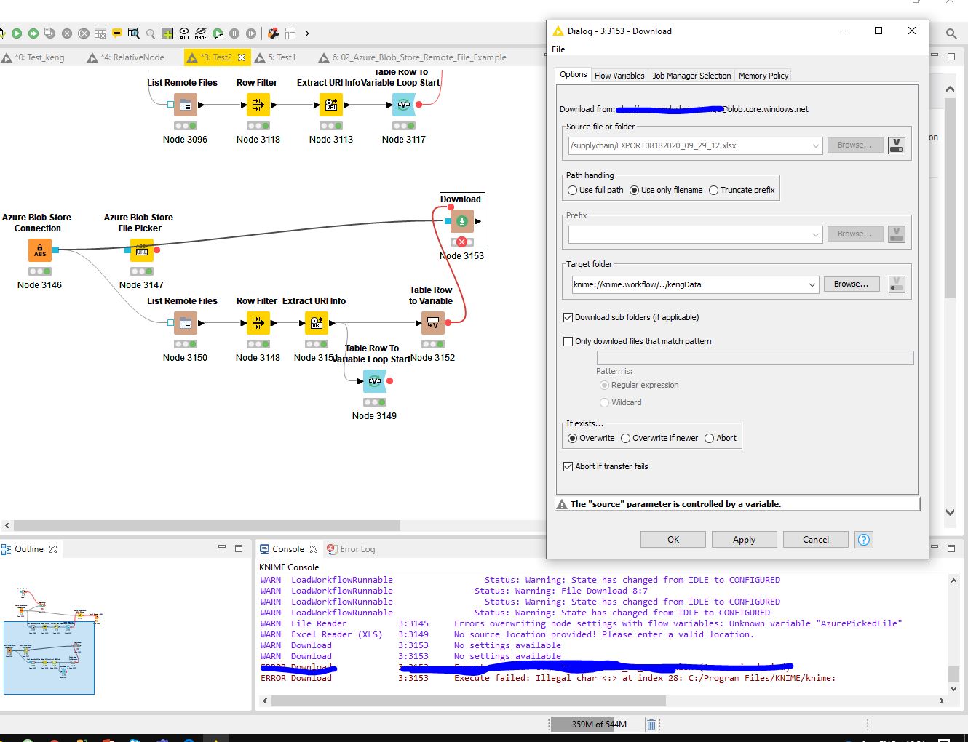
Task: Open the File menu in Download dialog
Action: [x=558, y=49]
